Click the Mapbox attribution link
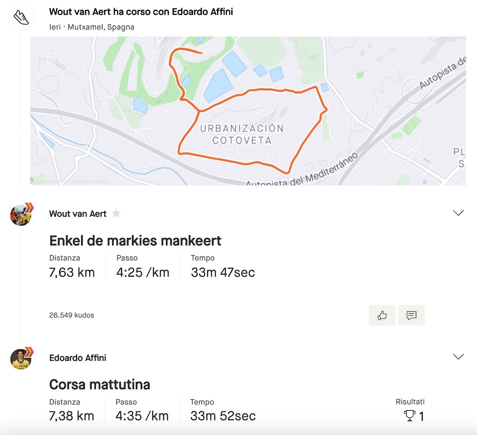 [x=50, y=180]
